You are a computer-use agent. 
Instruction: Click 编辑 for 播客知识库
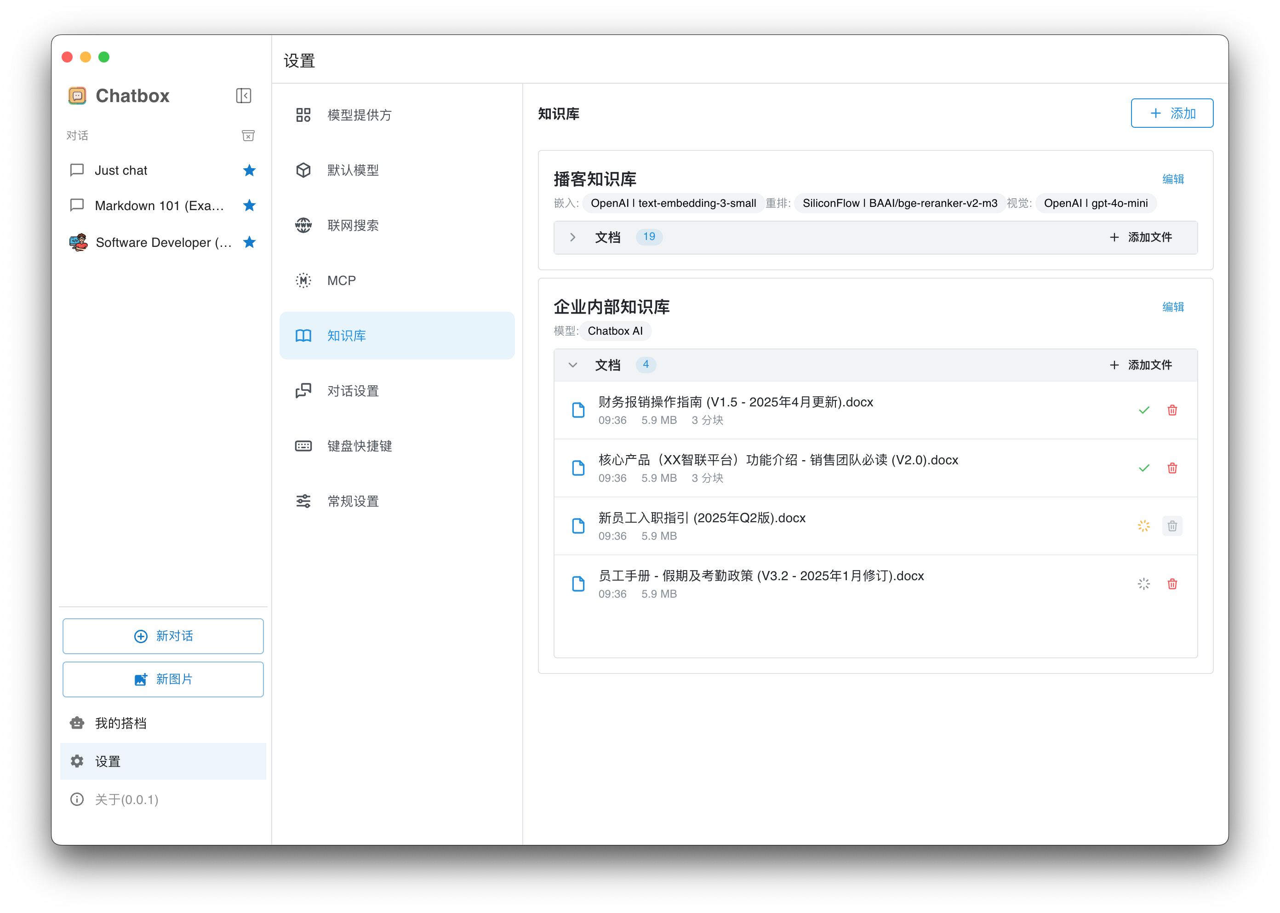(x=1172, y=179)
